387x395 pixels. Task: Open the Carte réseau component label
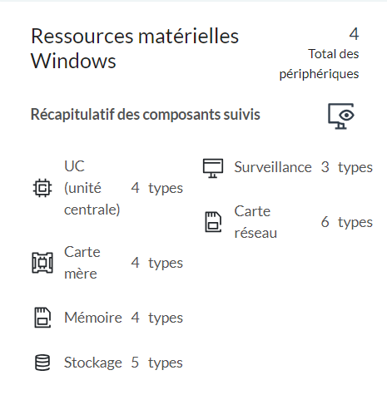coord(256,222)
